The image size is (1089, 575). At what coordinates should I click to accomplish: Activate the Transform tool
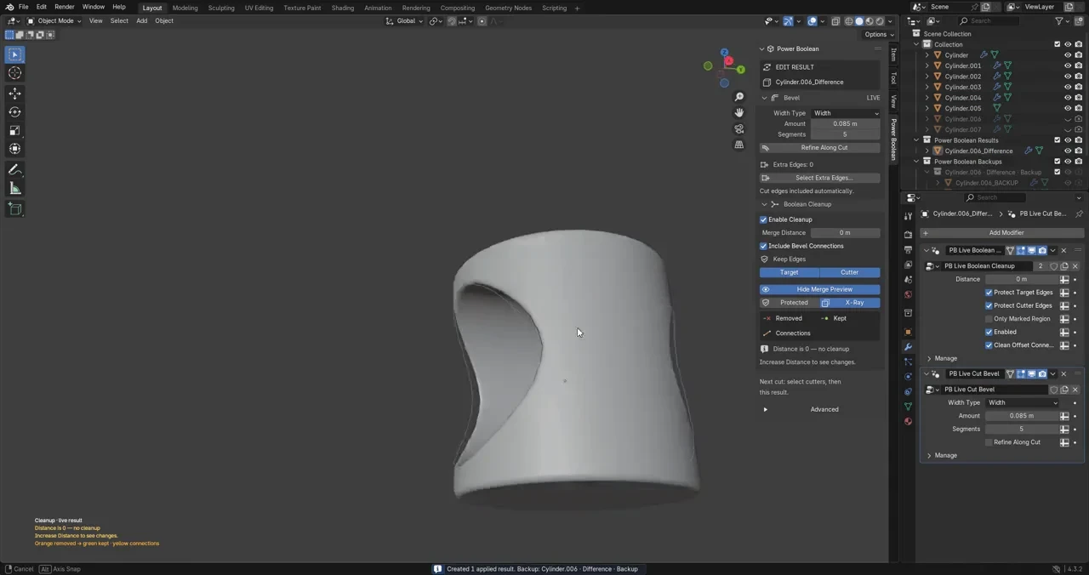click(14, 149)
